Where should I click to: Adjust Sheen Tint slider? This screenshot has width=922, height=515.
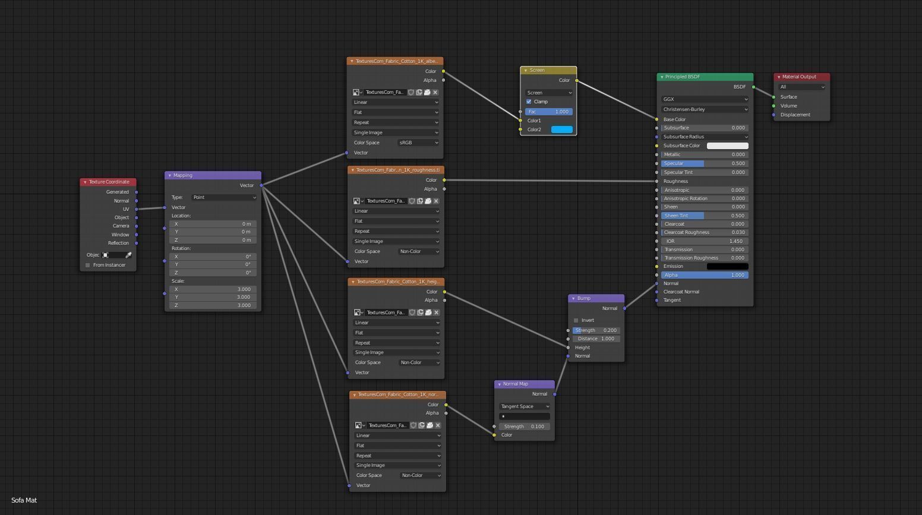point(705,216)
